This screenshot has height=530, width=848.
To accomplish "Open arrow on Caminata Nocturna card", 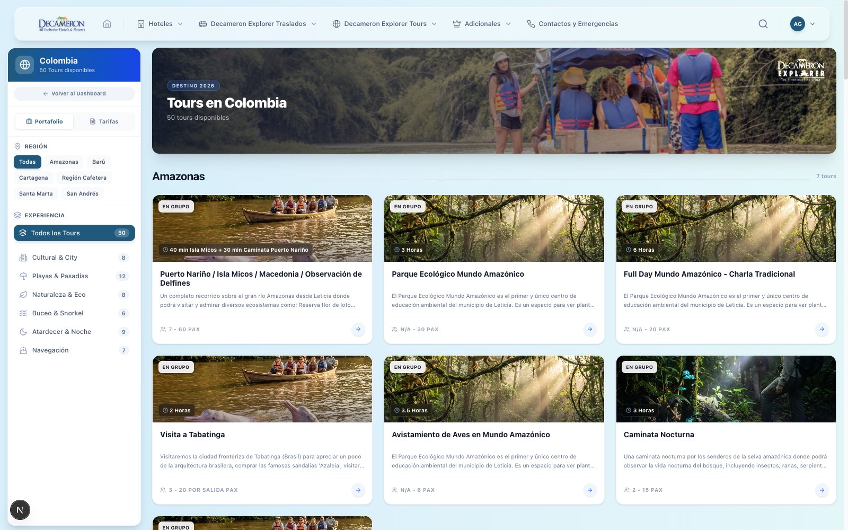I will point(821,490).
